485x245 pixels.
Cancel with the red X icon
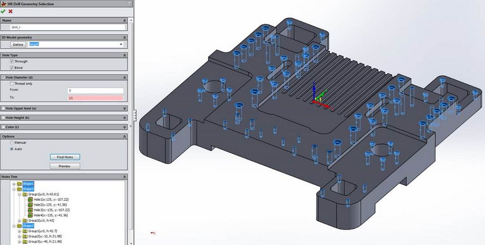(10, 11)
